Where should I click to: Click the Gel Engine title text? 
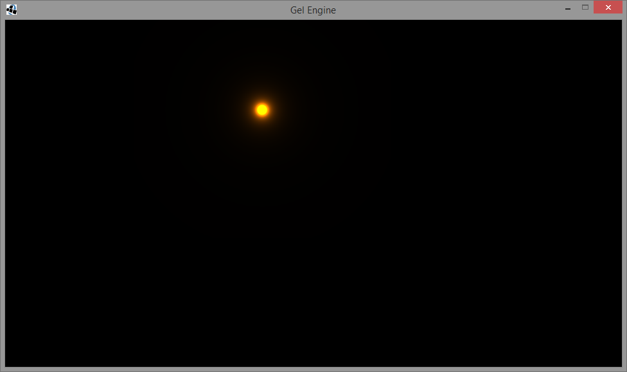pos(313,10)
